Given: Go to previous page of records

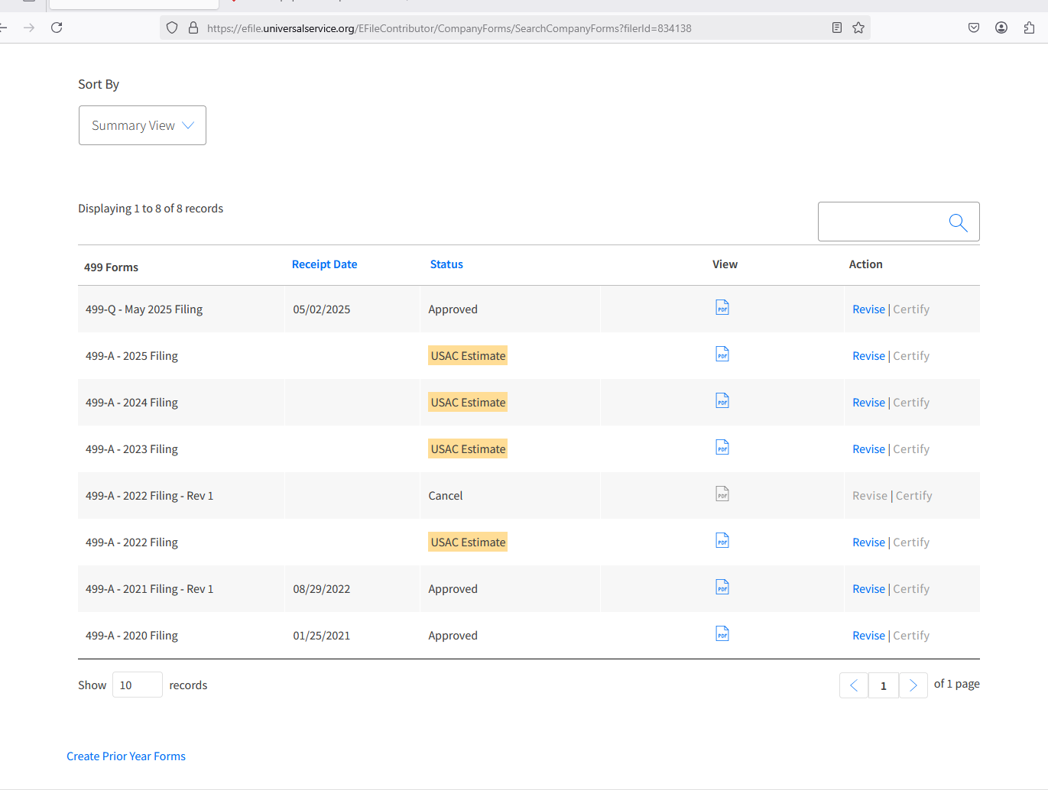Looking at the screenshot, I should pos(854,685).
